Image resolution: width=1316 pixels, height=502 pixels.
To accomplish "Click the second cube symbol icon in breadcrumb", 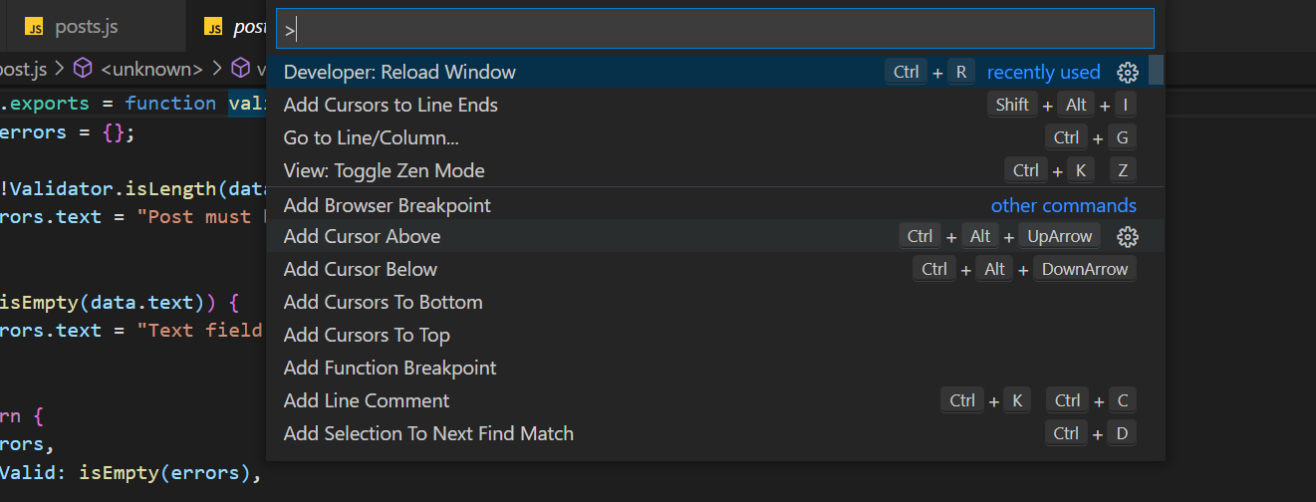I will 240,69.
